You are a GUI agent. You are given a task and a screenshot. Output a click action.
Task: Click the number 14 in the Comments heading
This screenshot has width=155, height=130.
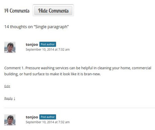pyautogui.click(x=6, y=11)
